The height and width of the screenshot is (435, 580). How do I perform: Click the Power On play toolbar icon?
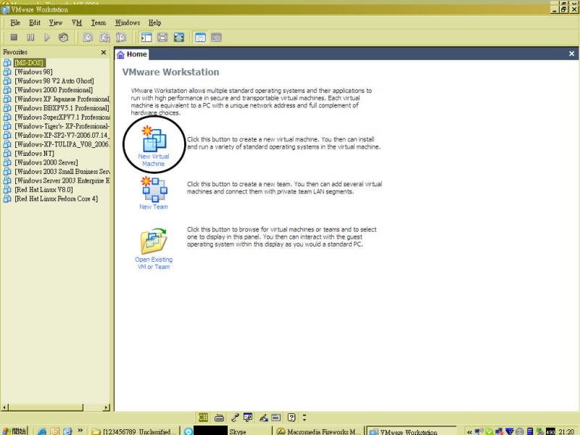(47, 38)
